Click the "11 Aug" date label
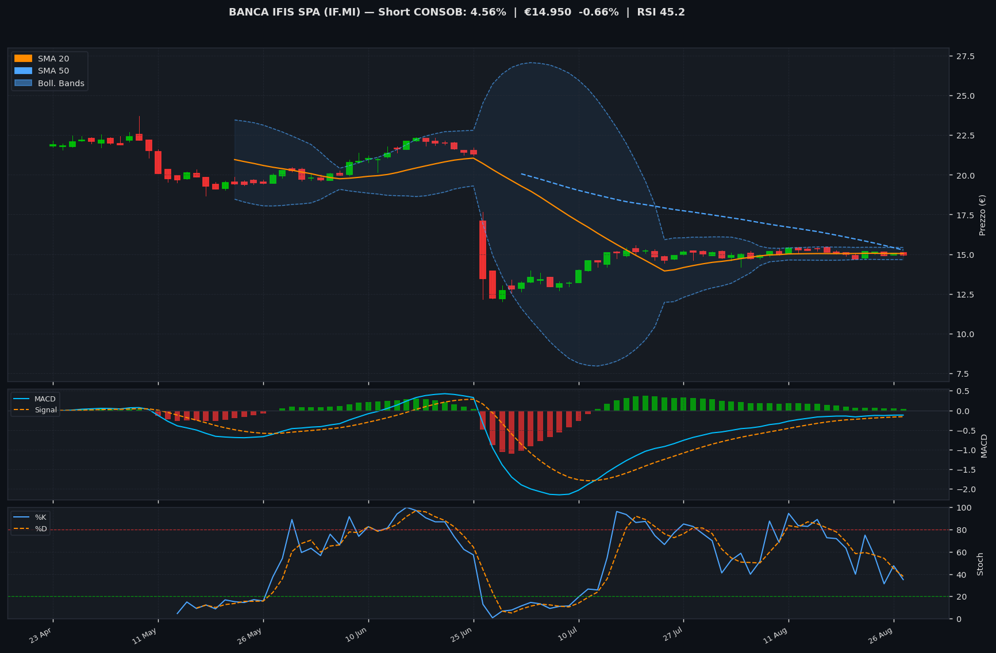996x653 pixels. click(776, 635)
